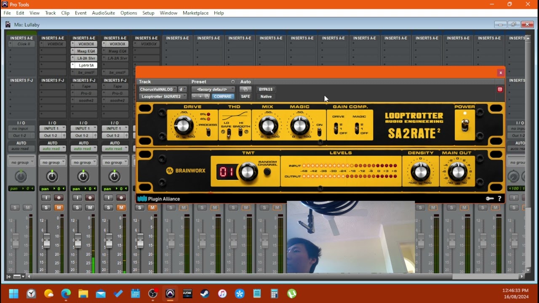Open iLok License Manager from the taskbar

187,293
